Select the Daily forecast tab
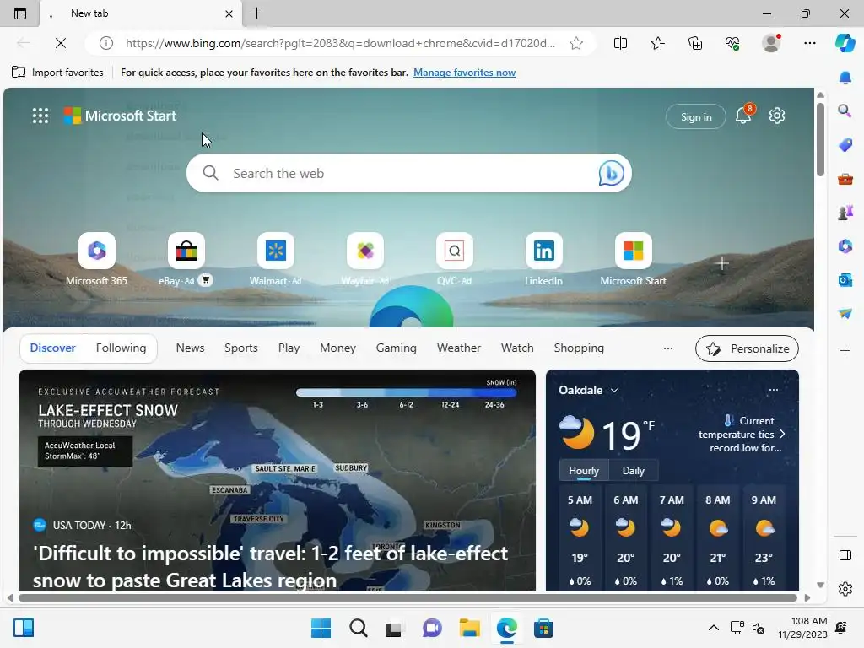 point(633,471)
